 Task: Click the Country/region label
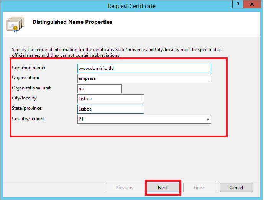tap(28, 119)
